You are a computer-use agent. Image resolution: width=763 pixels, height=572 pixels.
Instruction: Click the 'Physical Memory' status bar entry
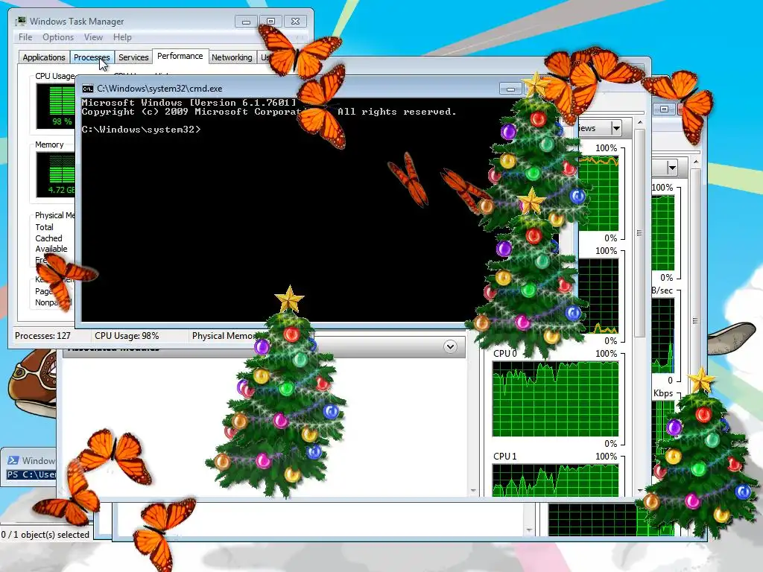[x=224, y=336]
